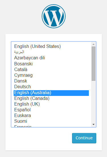
Task: Choose English (Canada) language
Action: tap(51, 98)
